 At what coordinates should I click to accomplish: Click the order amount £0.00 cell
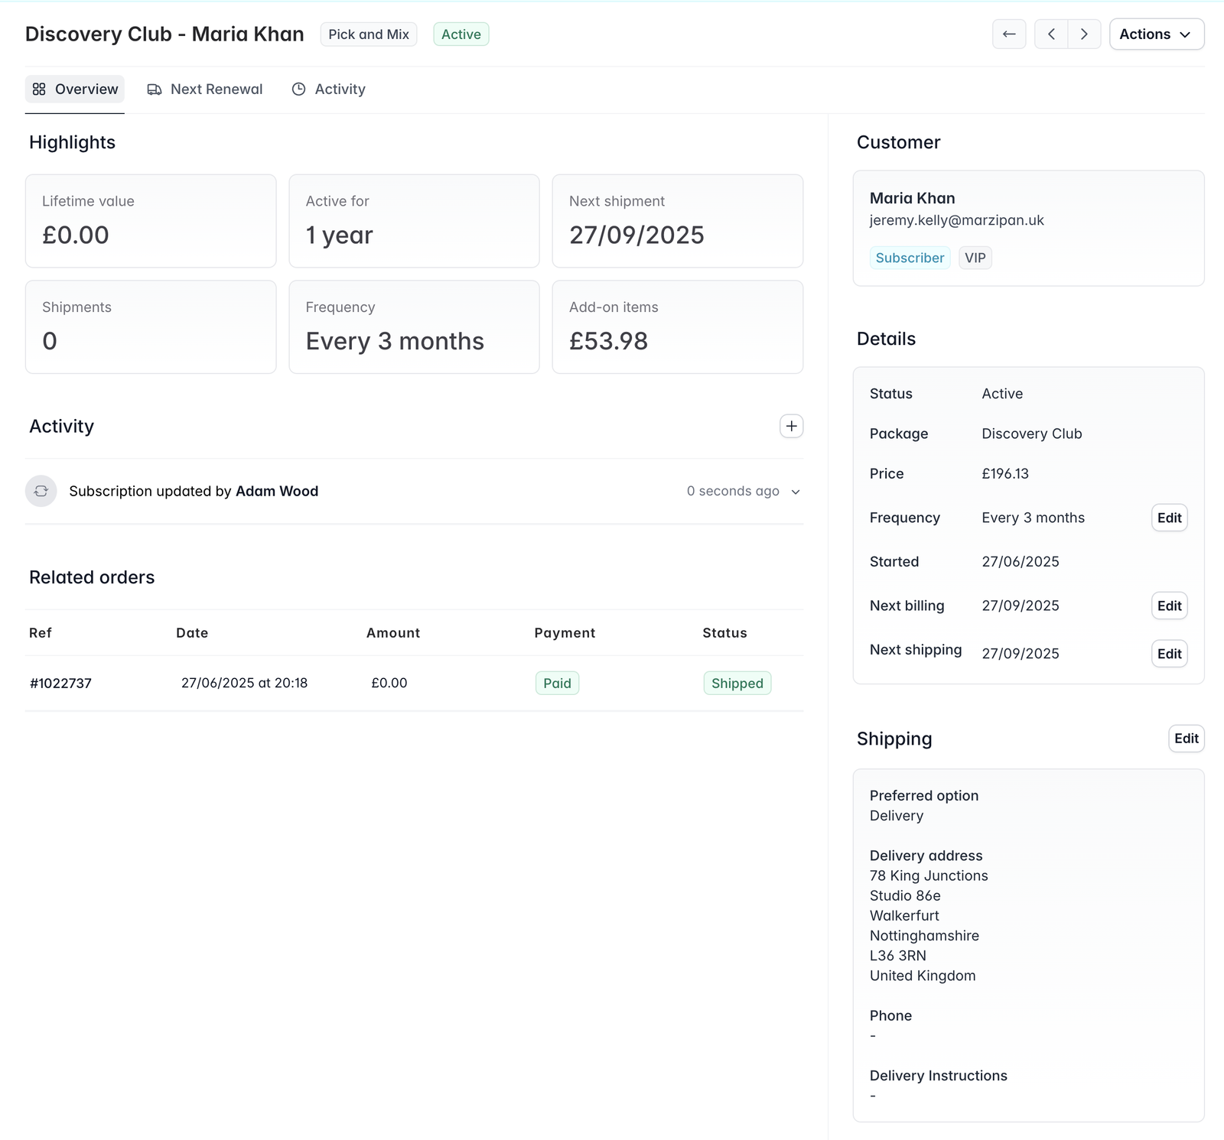point(389,683)
